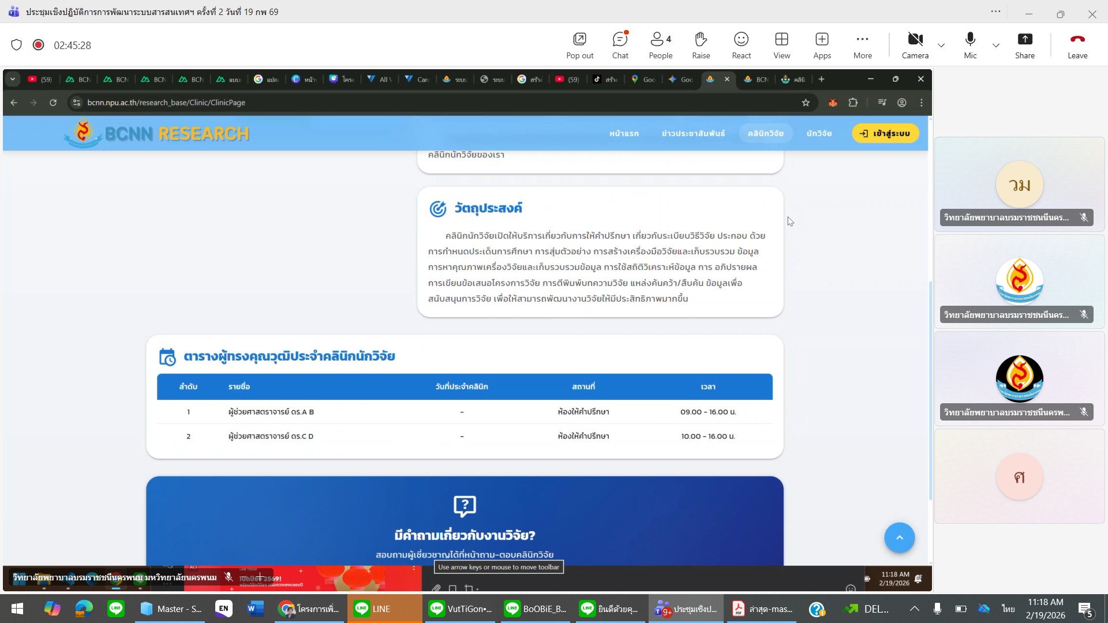This screenshot has height=623, width=1108.
Task: Expand the Mic options chevron
Action: tap(996, 46)
